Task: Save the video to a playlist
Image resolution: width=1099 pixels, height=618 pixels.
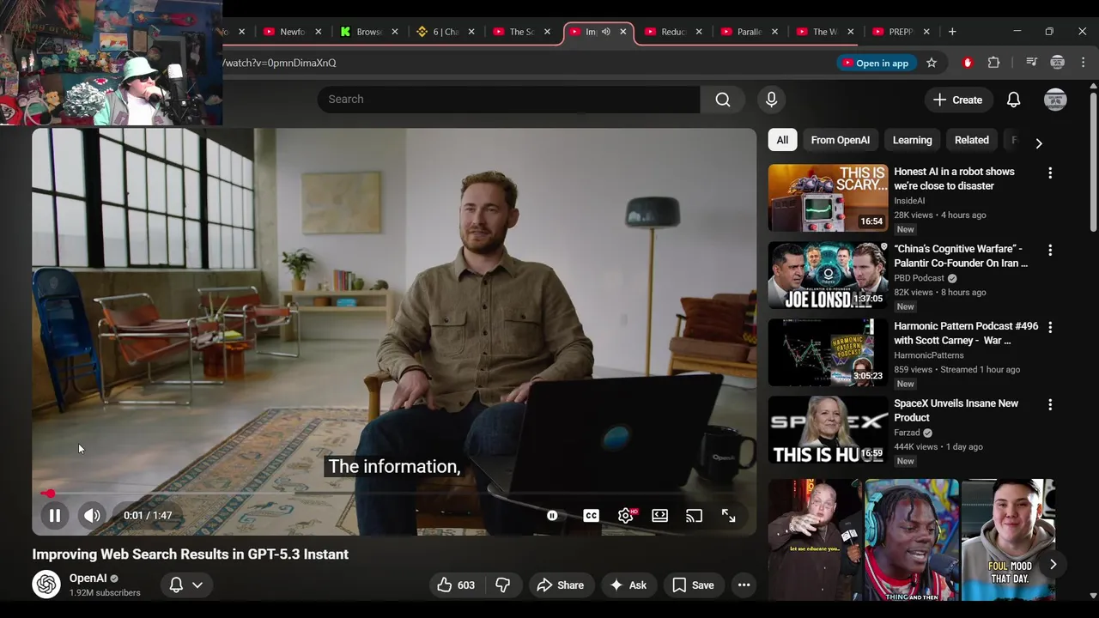Action: click(x=693, y=585)
